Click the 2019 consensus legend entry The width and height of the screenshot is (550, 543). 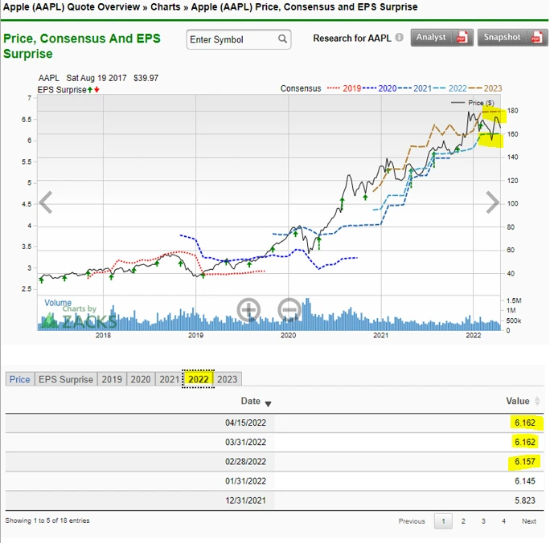click(x=344, y=88)
